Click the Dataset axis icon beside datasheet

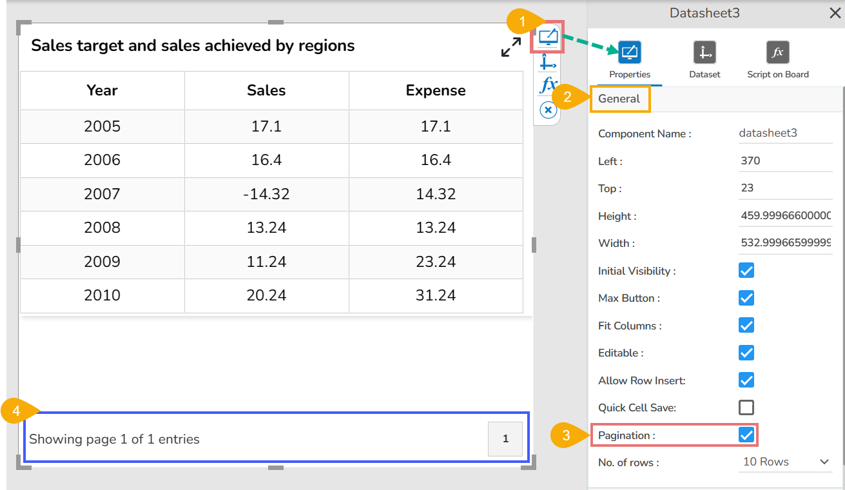(548, 63)
